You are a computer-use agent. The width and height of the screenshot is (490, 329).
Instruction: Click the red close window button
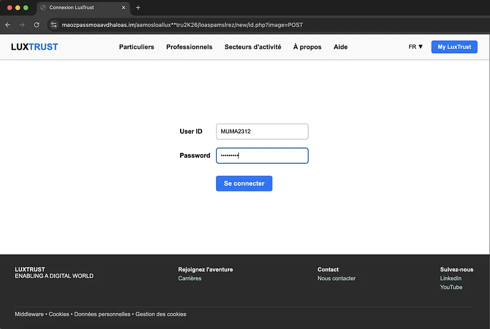point(10,7)
